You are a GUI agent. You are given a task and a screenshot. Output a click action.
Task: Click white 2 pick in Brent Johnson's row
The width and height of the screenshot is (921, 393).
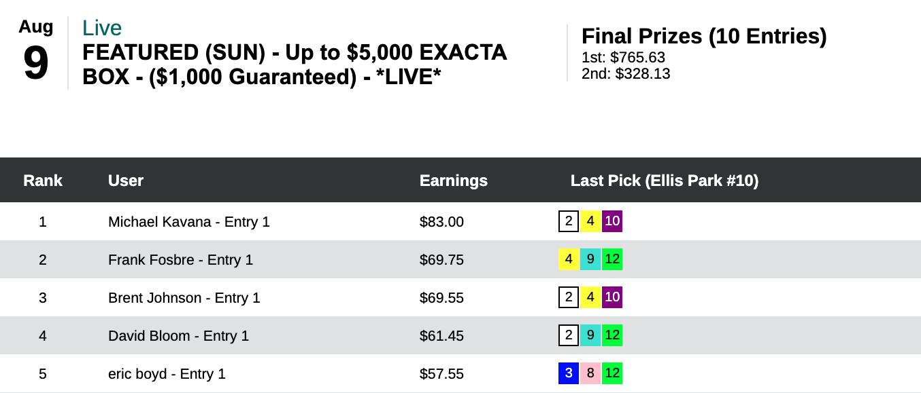coord(569,297)
